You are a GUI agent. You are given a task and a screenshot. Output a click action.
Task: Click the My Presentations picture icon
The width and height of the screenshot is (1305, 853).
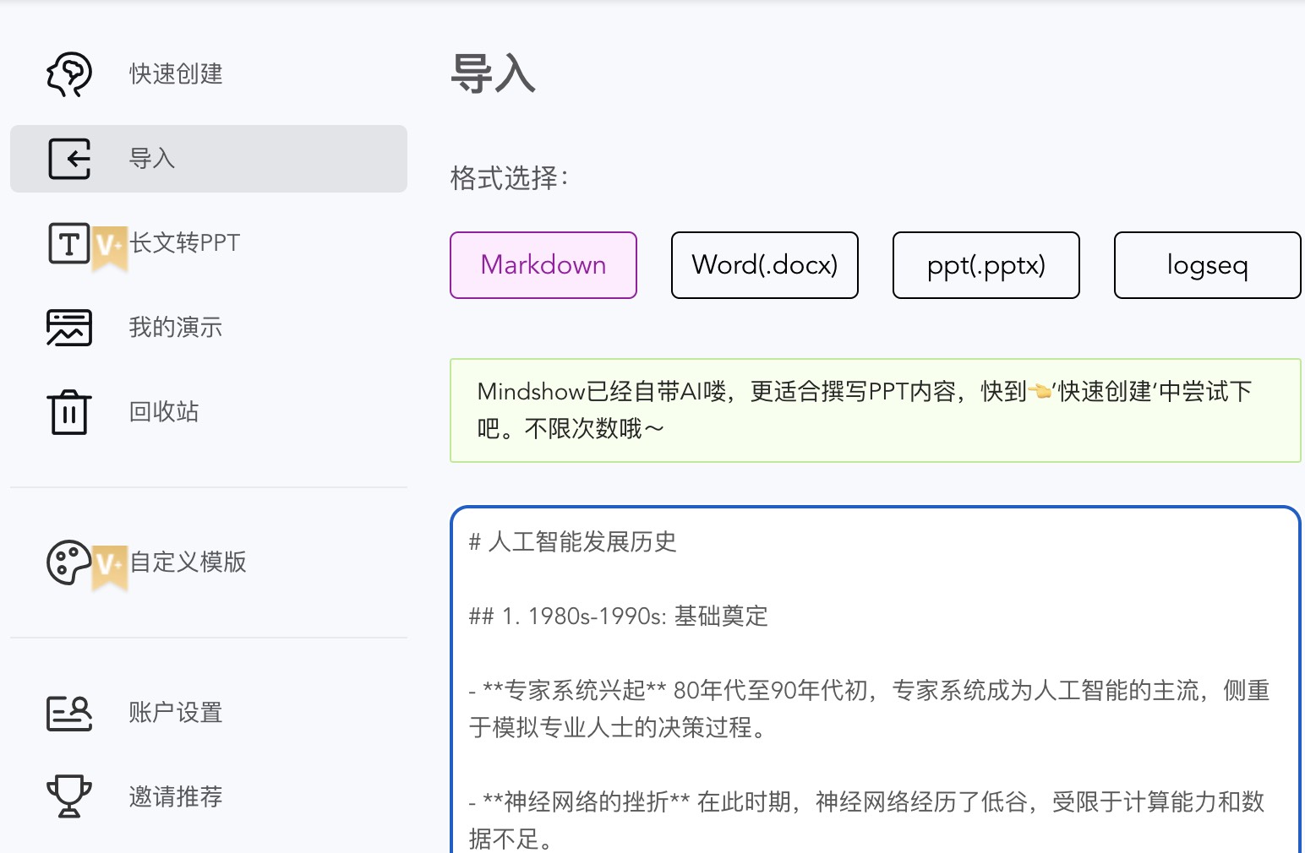(69, 328)
